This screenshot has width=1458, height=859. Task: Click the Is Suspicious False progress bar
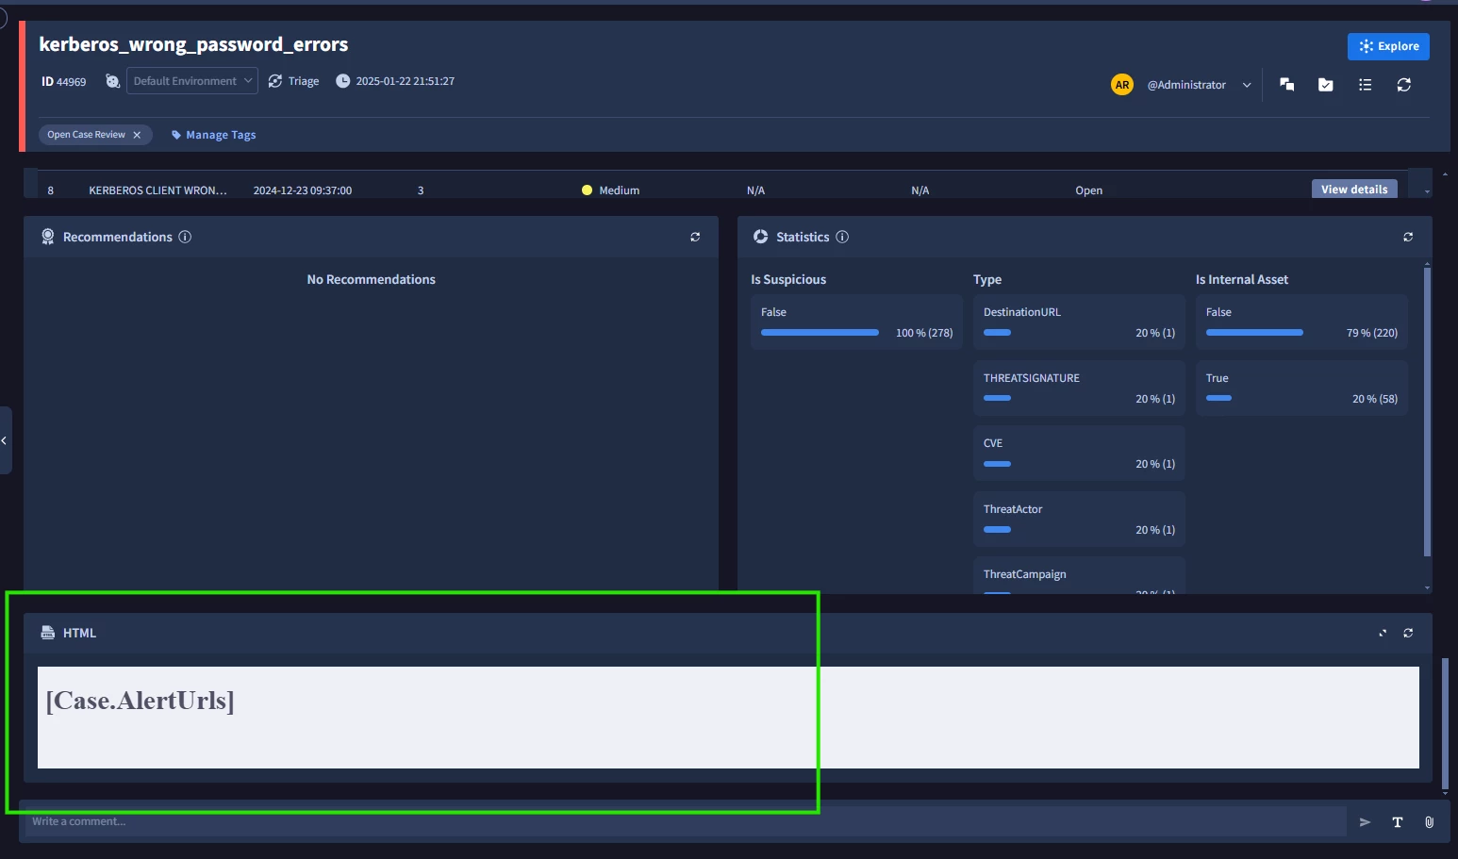coord(820,333)
